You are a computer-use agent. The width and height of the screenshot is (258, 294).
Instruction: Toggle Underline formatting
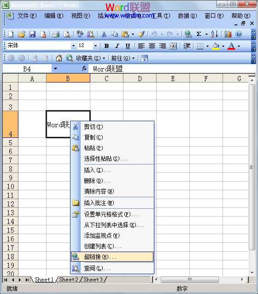(x=128, y=46)
